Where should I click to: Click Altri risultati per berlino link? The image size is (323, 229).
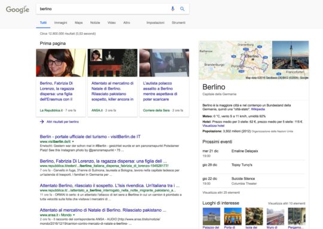63,122
